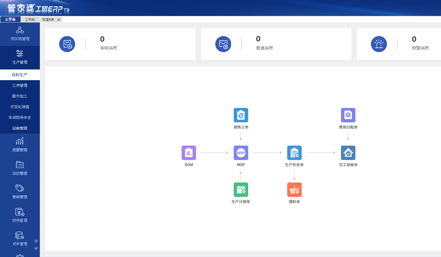Open the 领料单 basket icon
The height and width of the screenshot is (257, 441).
click(x=294, y=190)
